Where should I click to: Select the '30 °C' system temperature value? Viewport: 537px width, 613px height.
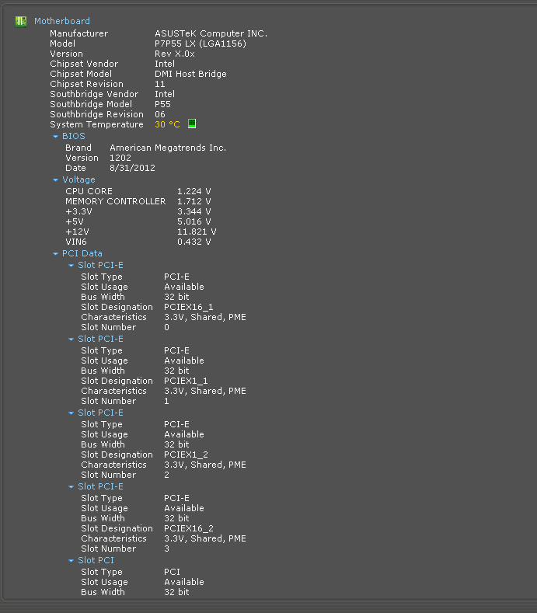167,124
